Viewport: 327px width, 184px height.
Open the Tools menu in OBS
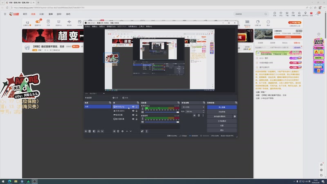click(x=141, y=27)
